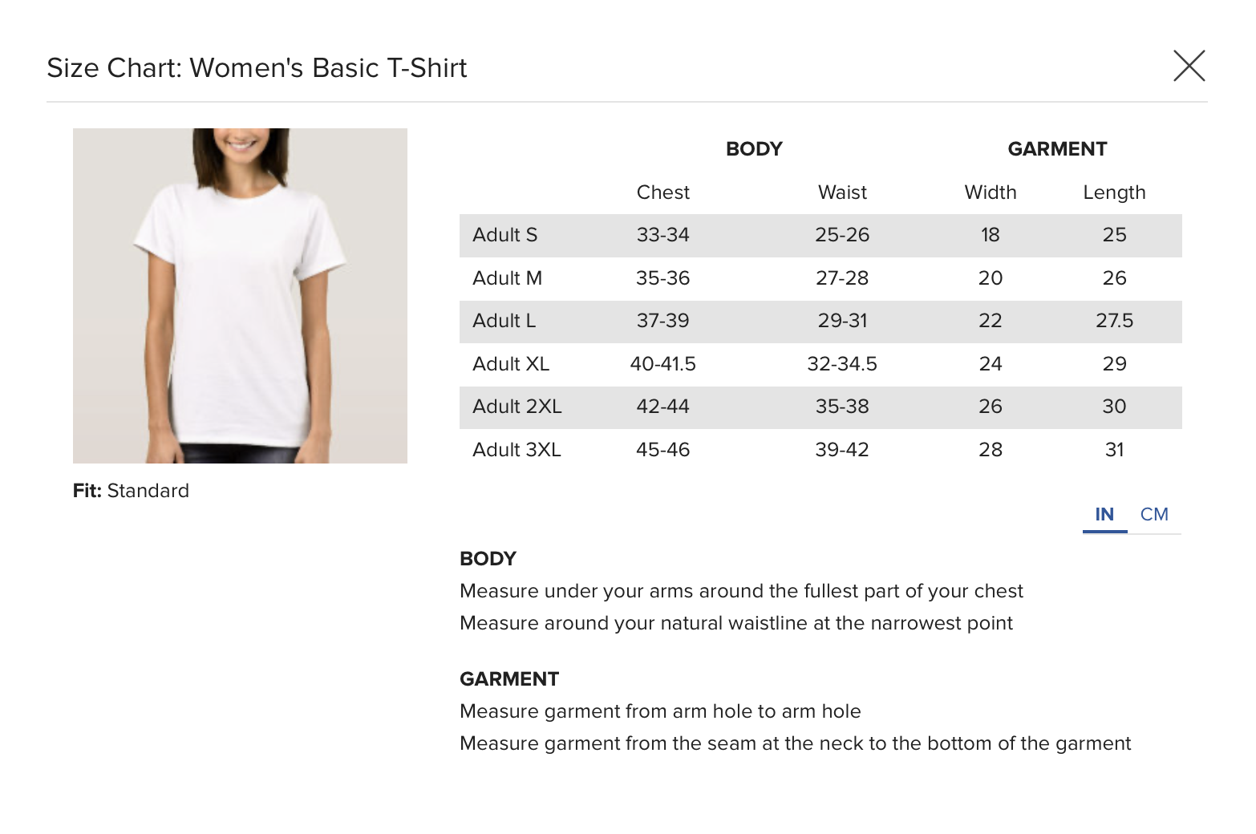Select the 40-41.5 chest value
1256x834 pixels.
[x=662, y=364]
